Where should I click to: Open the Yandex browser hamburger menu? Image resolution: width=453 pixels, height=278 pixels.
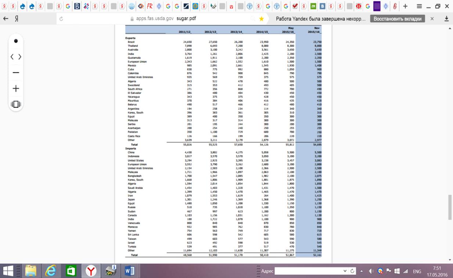(419, 6)
